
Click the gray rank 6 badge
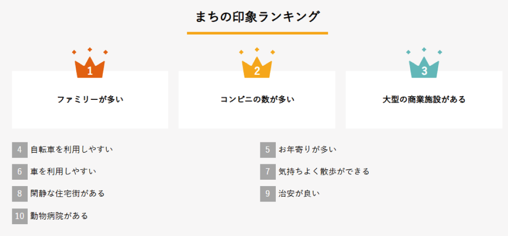[x=20, y=172]
